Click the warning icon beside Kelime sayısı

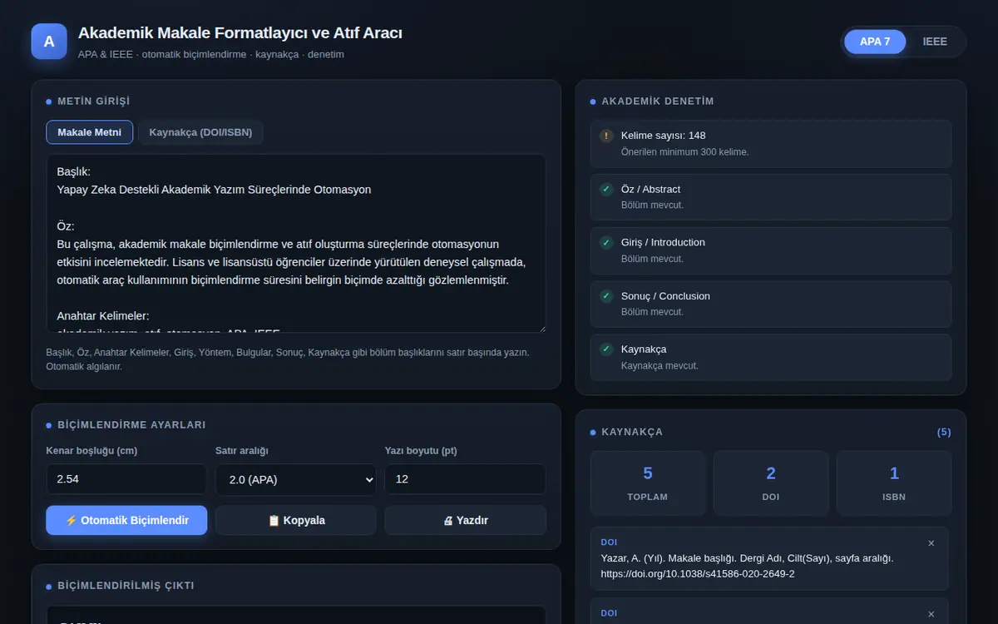(606, 136)
